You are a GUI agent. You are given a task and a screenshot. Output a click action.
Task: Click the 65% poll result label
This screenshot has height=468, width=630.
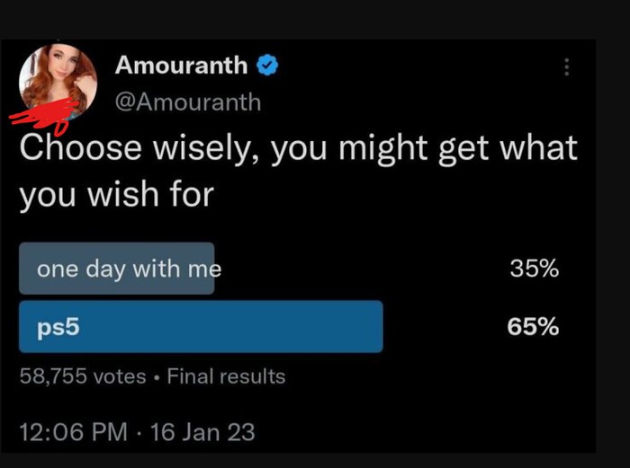pos(532,327)
